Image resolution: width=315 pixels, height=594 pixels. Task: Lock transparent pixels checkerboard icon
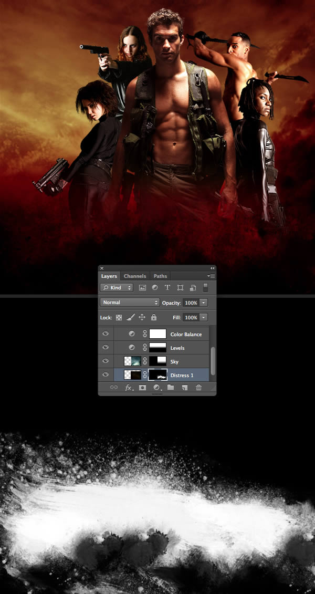pos(119,317)
